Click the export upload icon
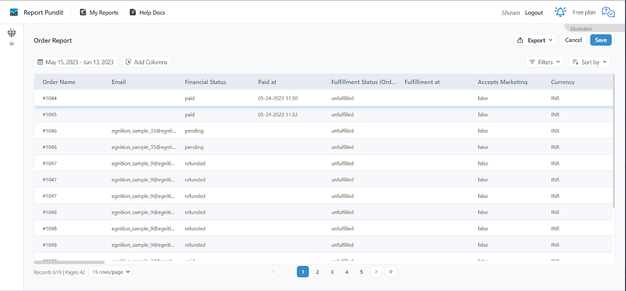This screenshot has width=626, height=291. click(520, 40)
